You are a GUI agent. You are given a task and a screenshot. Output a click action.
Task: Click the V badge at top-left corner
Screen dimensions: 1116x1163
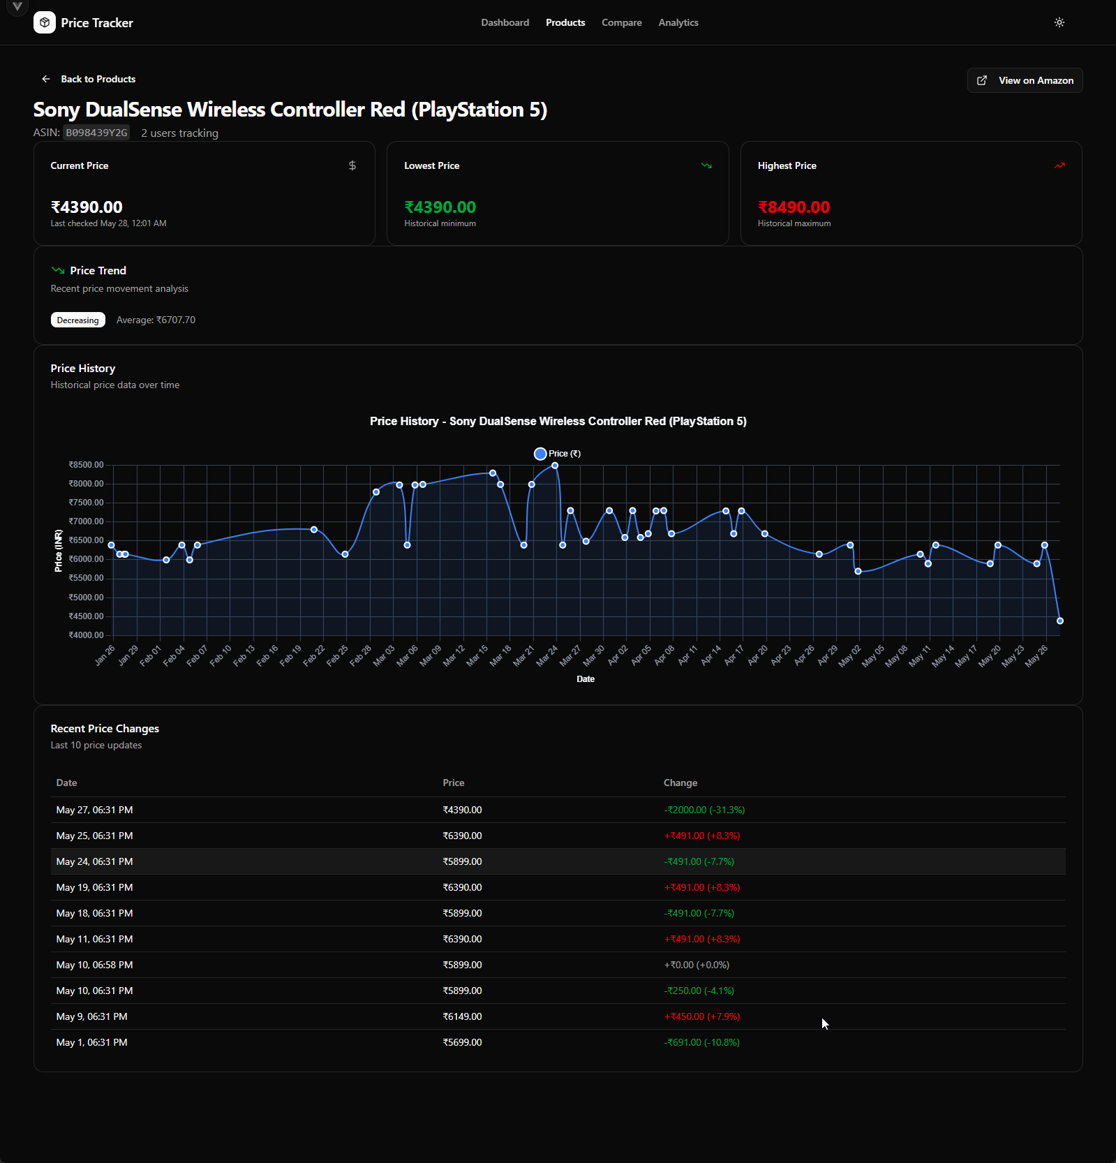tap(17, 6)
